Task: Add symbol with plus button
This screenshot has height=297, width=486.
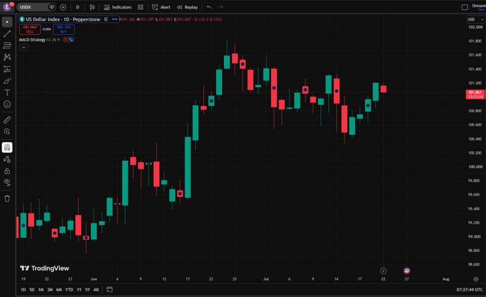Action: point(63,7)
